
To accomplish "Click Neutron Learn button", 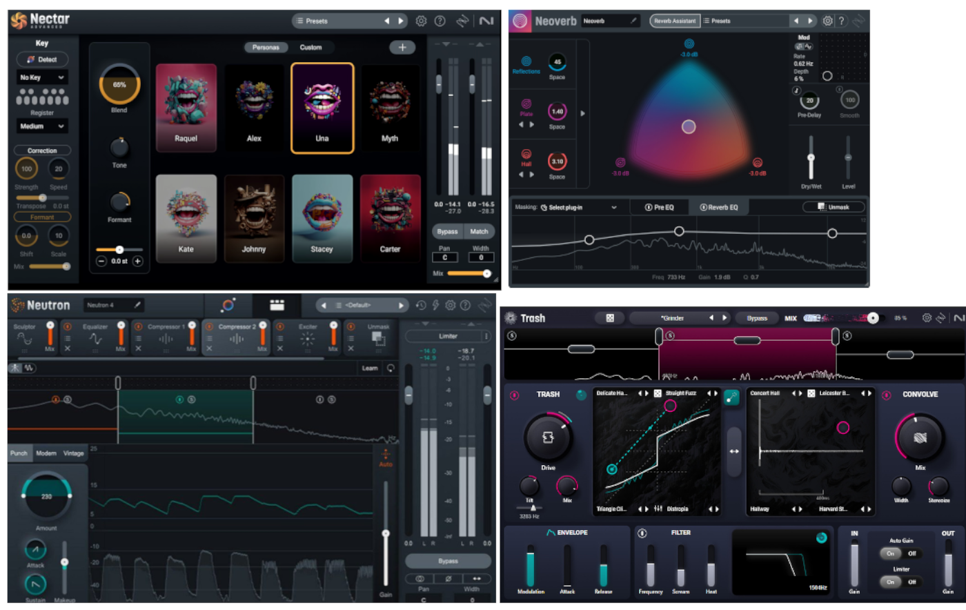I will [370, 368].
